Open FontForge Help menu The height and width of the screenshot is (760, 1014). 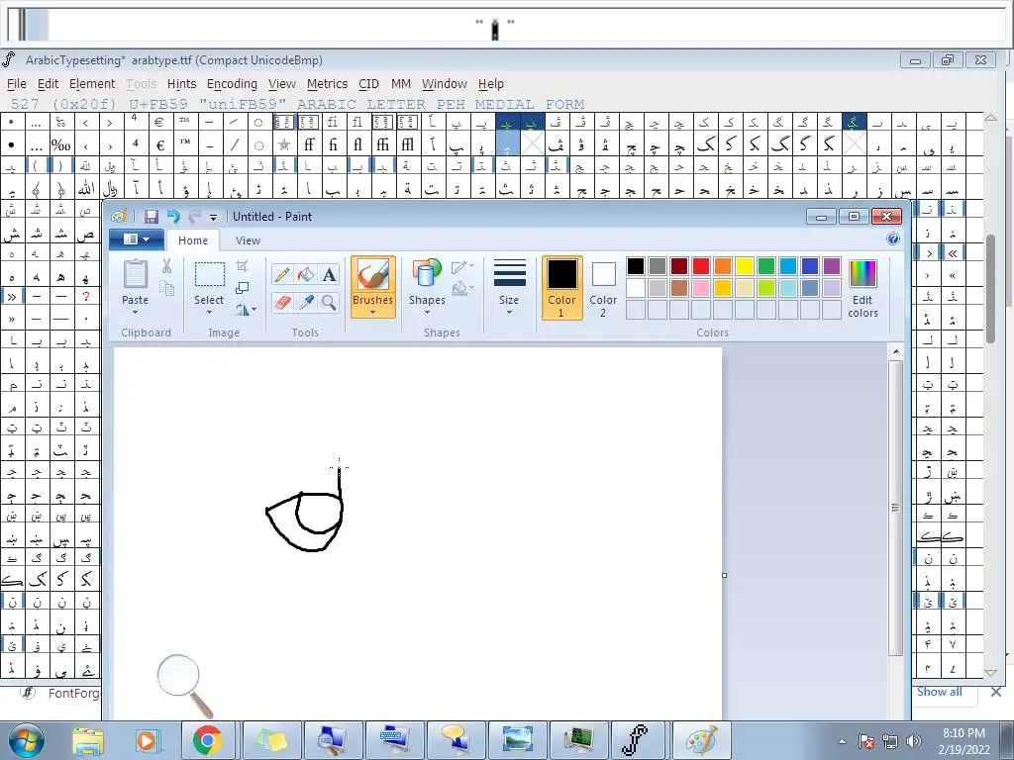tap(491, 84)
